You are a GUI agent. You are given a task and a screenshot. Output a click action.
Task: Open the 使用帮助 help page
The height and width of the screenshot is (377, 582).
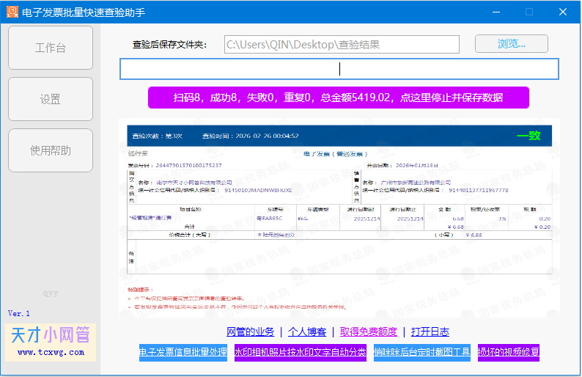[x=51, y=151]
